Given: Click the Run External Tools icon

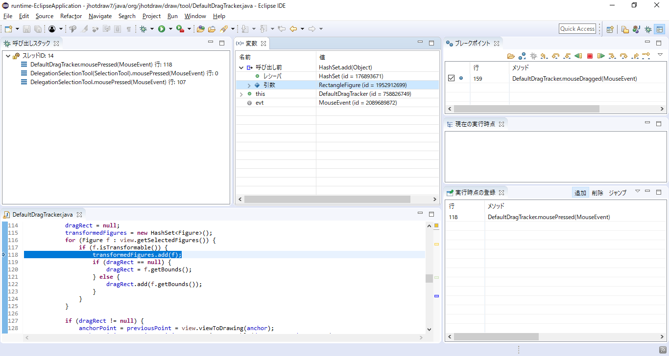Looking at the screenshot, I should [180, 29].
